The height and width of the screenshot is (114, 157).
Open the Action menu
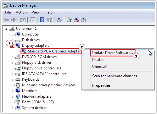click(21, 12)
